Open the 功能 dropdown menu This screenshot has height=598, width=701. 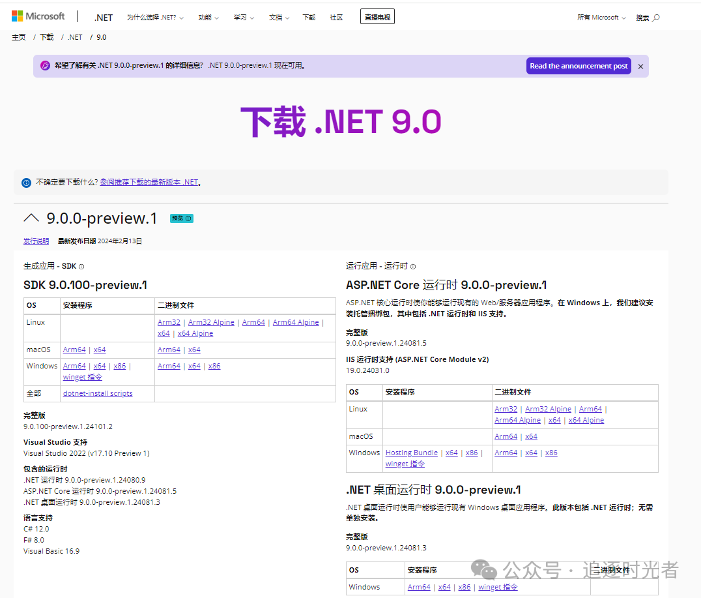click(208, 18)
